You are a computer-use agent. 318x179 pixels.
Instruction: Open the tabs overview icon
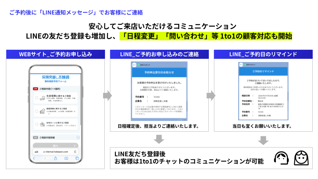(77, 158)
